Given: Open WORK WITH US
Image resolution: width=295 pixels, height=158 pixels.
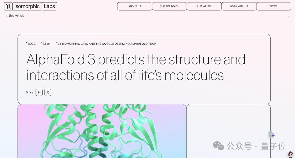Looking at the screenshot, I should pos(239,6).
